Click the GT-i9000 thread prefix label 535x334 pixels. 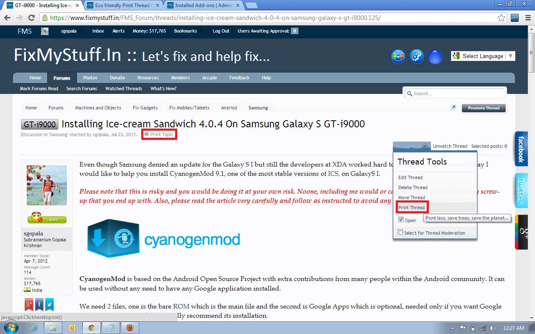tap(40, 124)
